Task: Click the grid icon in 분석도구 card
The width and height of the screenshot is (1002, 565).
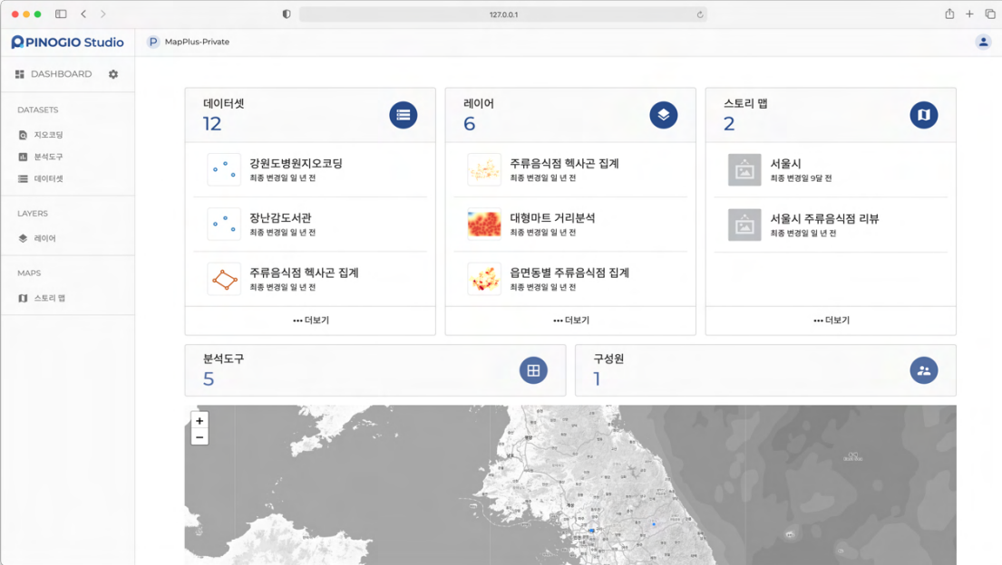Action: [533, 370]
